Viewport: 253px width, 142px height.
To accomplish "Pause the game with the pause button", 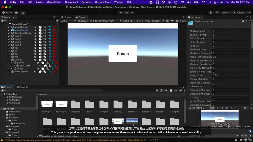I will point(127,13).
